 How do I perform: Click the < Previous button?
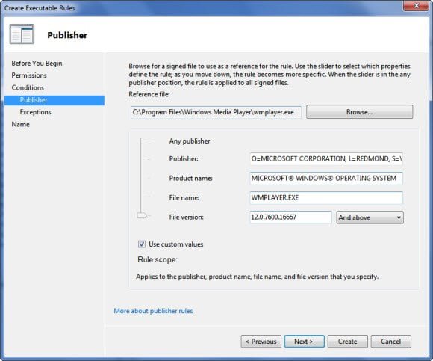pyautogui.click(x=261, y=342)
